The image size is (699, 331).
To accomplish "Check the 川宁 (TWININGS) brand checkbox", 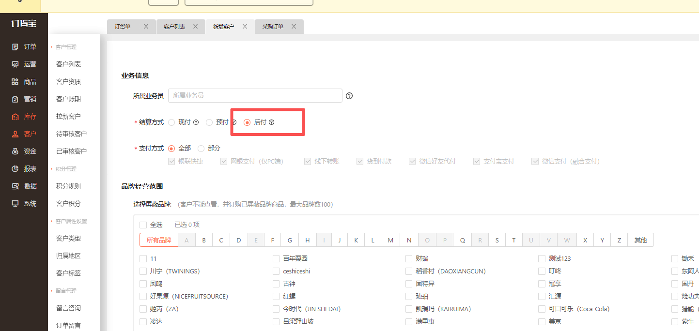I will click(x=143, y=271).
